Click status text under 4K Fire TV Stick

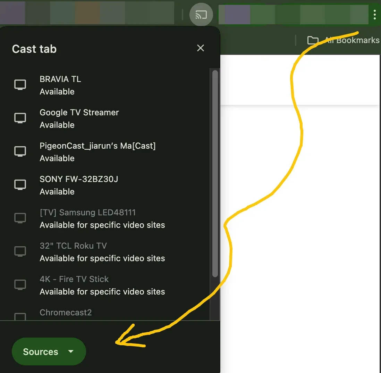tap(102, 291)
